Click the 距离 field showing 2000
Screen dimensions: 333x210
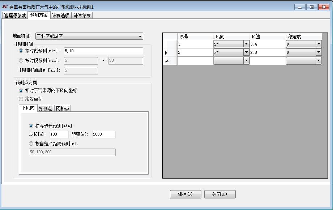pyautogui.click(x=104, y=134)
